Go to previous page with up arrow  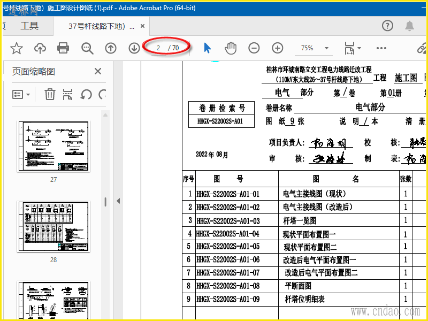[111, 48]
